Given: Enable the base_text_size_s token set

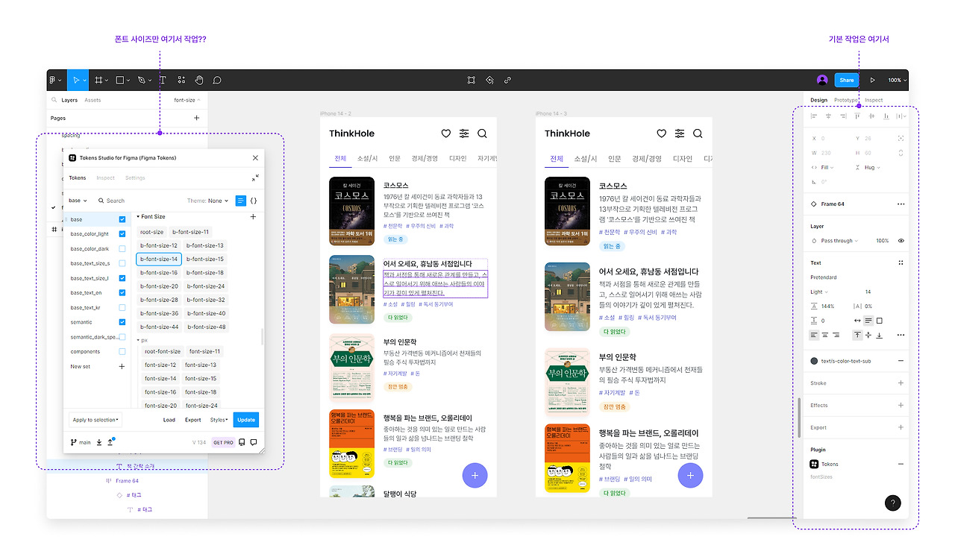Looking at the screenshot, I should click(122, 263).
